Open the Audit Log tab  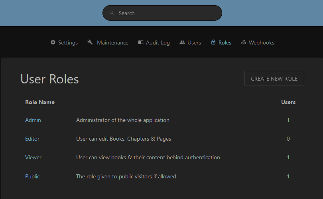pos(154,43)
